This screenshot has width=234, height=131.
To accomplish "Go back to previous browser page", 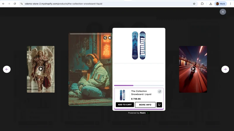I will pos(4,4).
